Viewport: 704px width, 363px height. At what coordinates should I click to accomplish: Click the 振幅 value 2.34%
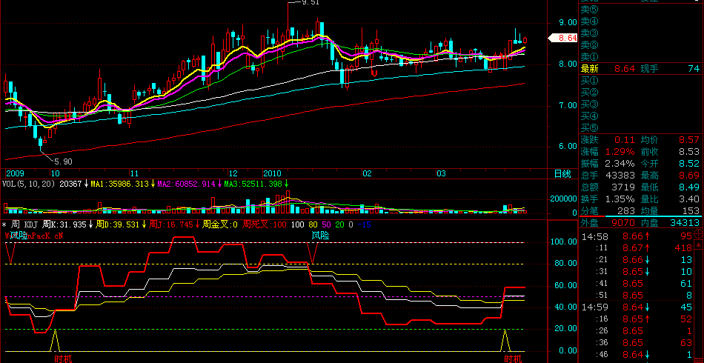click(x=619, y=163)
